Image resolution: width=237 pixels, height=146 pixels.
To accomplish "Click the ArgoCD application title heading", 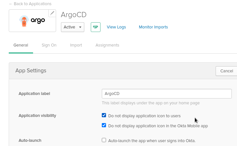I will tap(74, 15).
